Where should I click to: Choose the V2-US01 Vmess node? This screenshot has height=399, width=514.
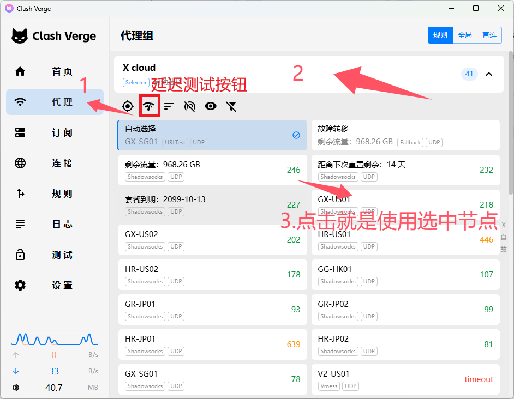(405, 379)
